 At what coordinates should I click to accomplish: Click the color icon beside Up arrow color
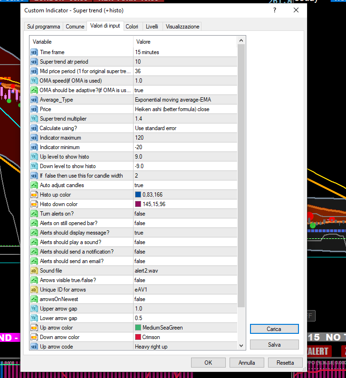point(34,328)
